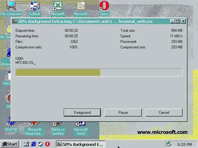Pause the extraction
This screenshot has width=198, height=148.
coord(123,113)
